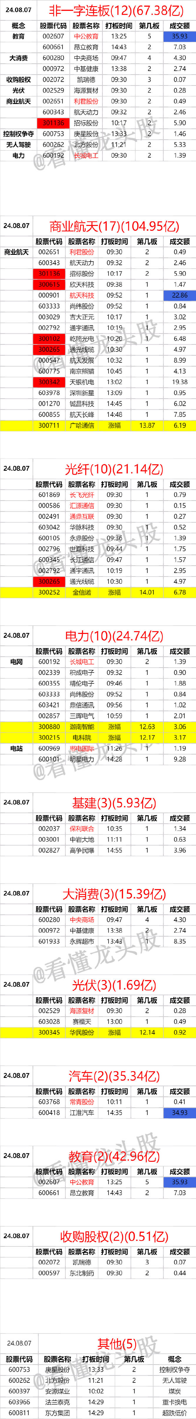Click the highlighted row name 金信诺
The height and width of the screenshot is (1419, 196).
[82, 592]
